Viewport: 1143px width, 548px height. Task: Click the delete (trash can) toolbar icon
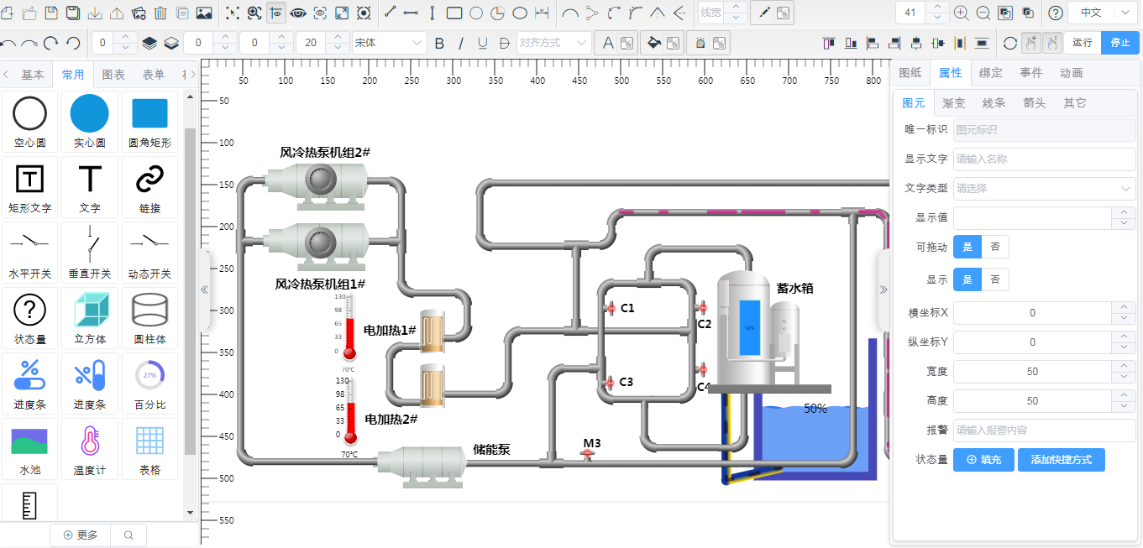click(160, 13)
